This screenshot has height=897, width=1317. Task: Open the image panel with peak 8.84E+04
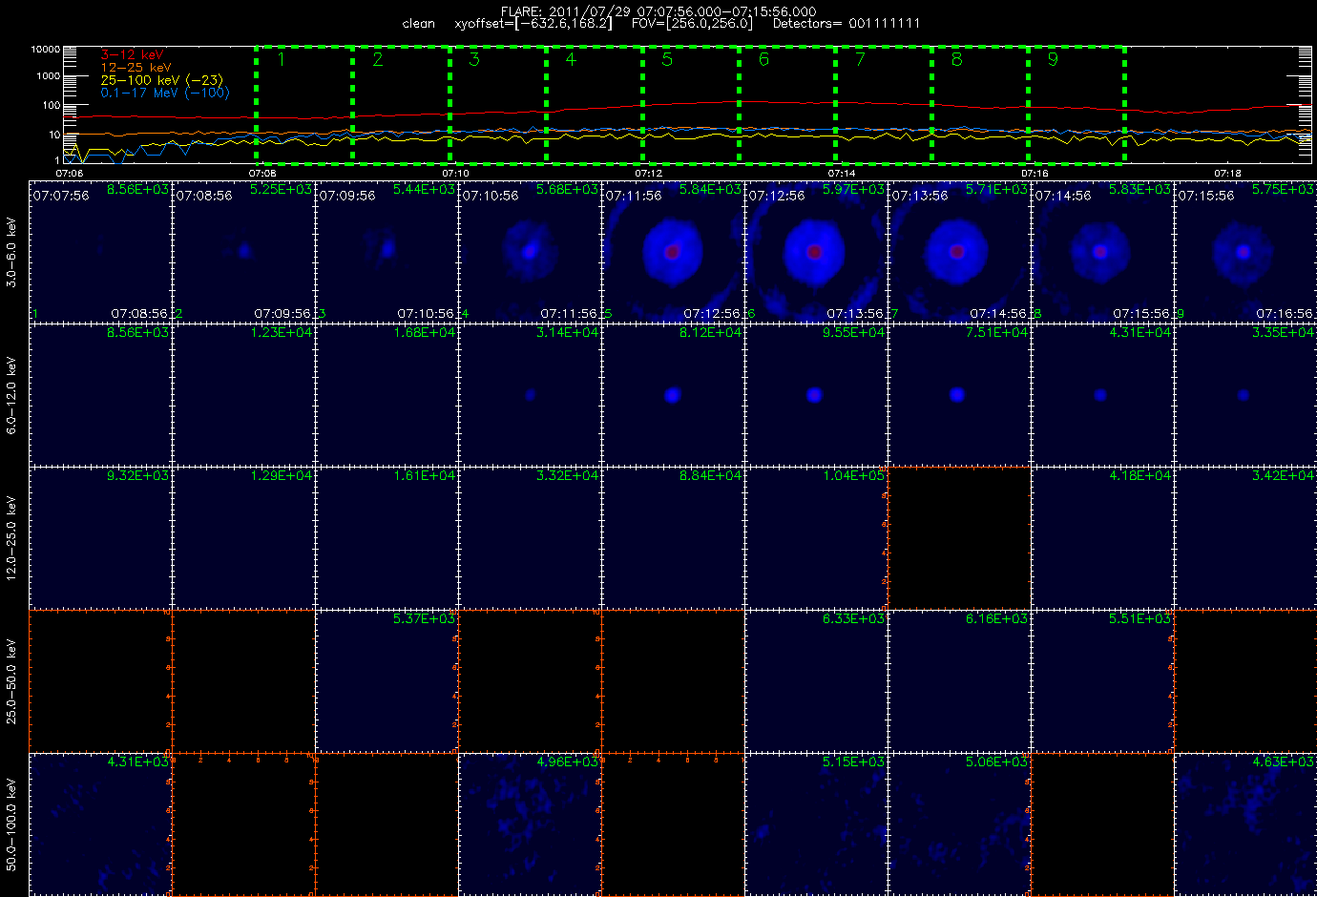[673, 537]
